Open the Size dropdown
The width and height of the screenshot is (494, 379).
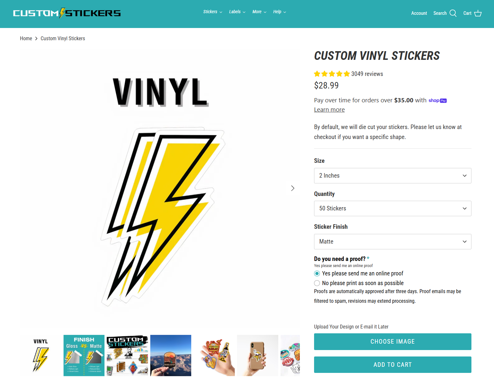coord(392,176)
